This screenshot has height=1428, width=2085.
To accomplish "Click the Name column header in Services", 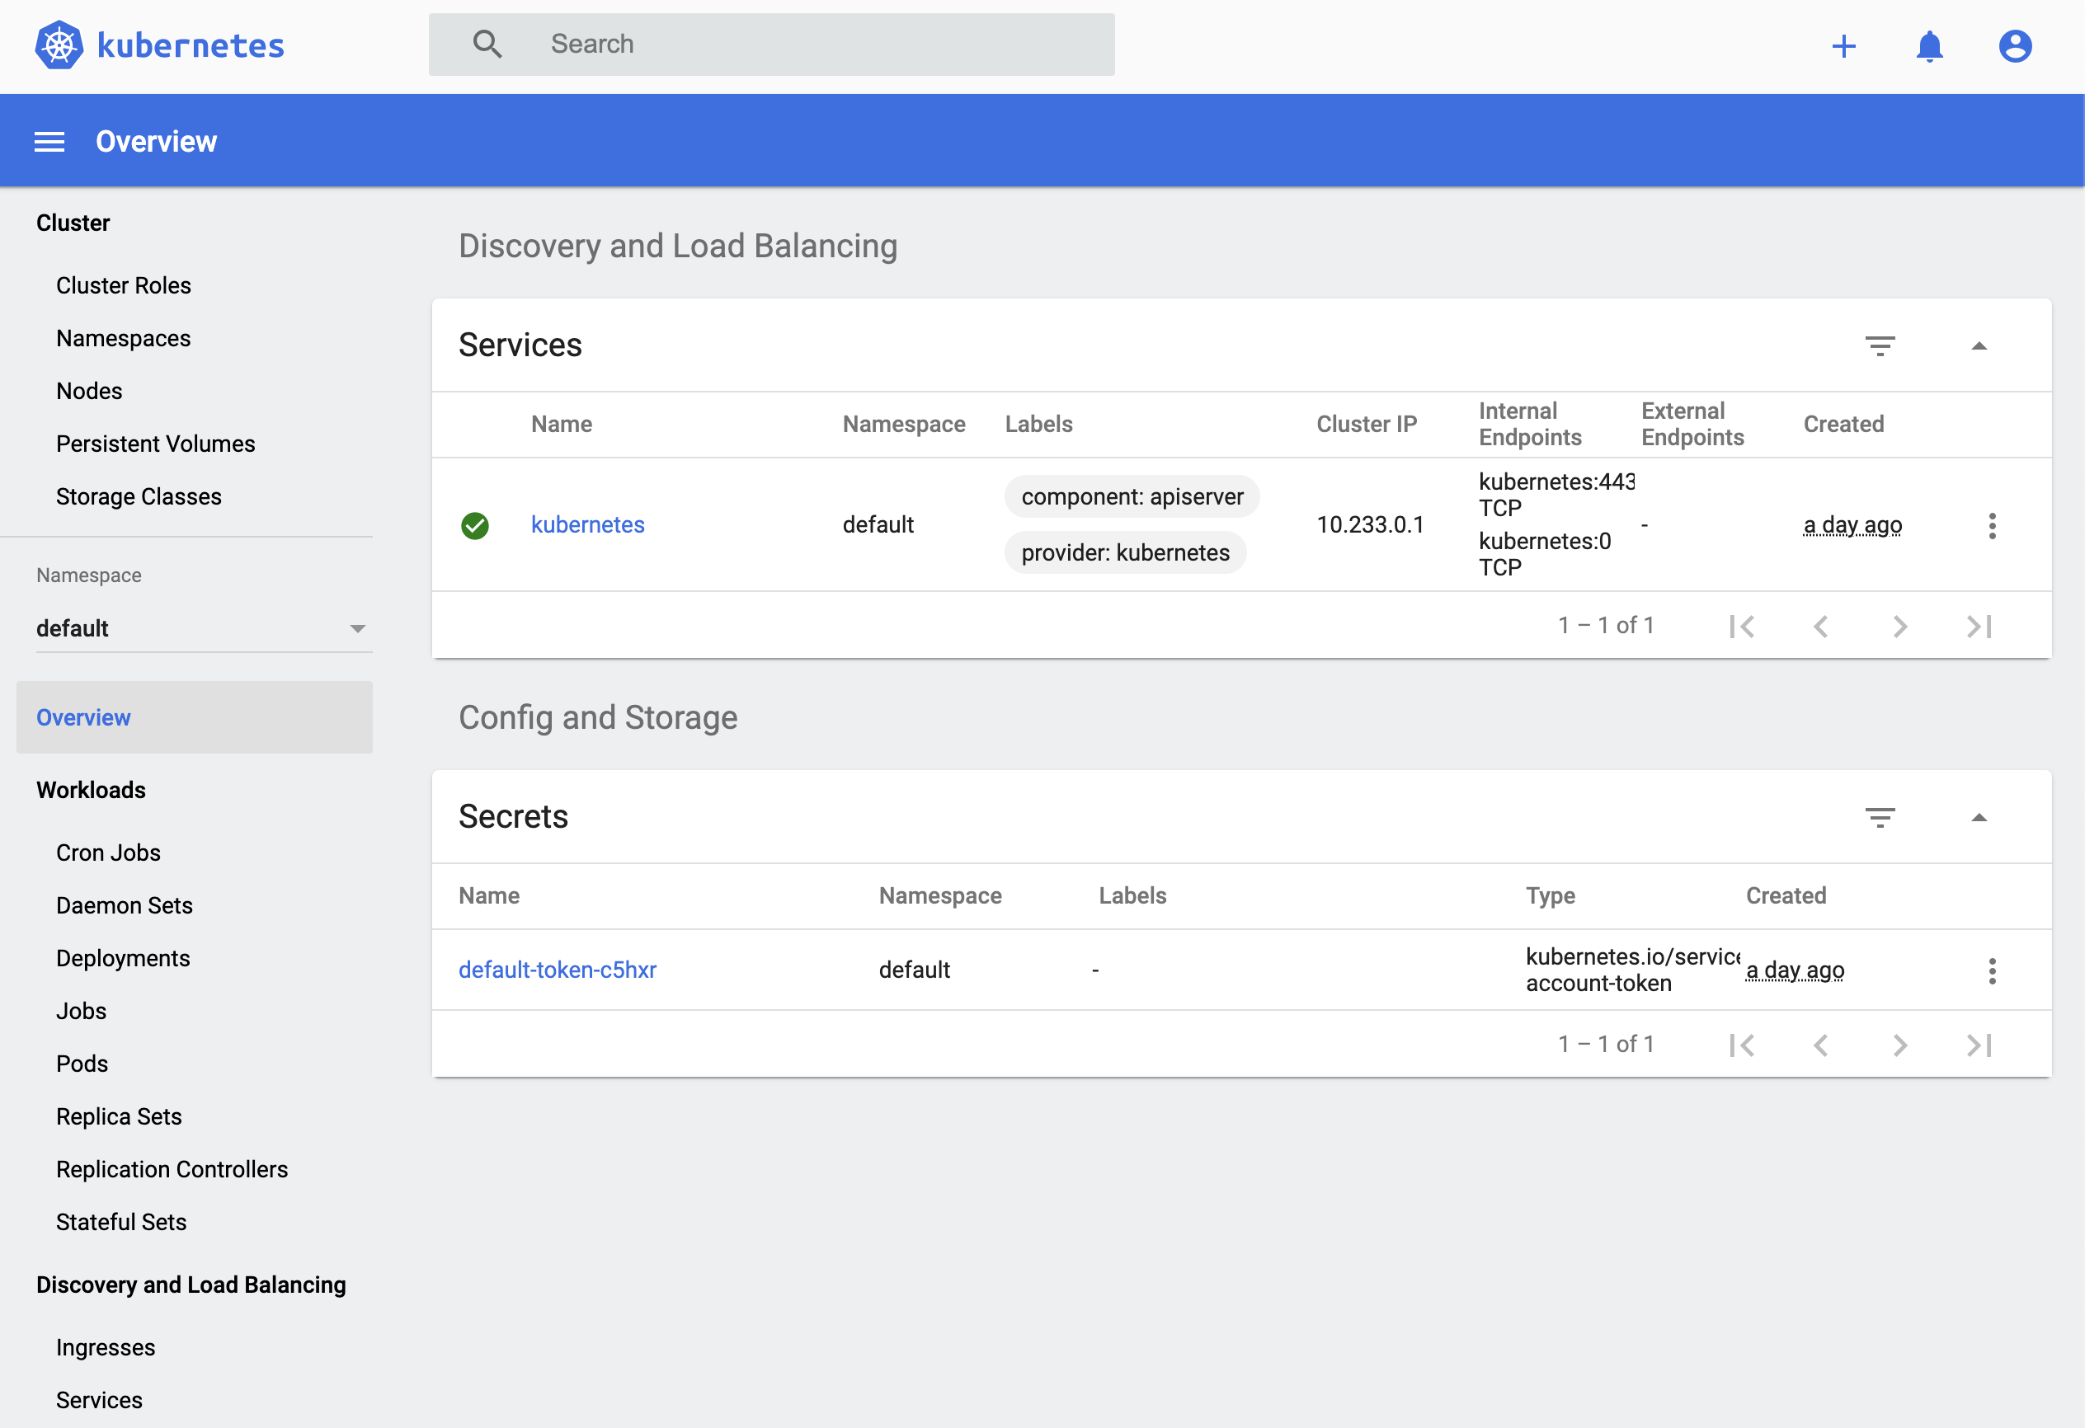I will 562,425.
